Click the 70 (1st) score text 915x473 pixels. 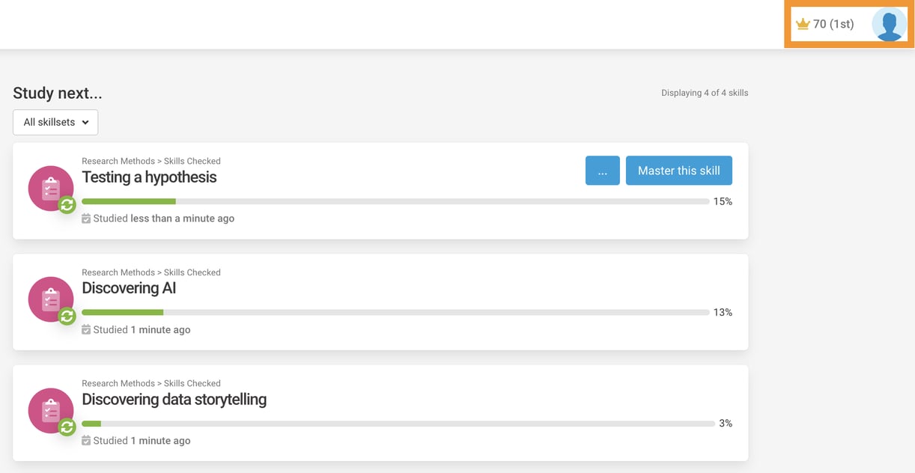click(x=833, y=24)
